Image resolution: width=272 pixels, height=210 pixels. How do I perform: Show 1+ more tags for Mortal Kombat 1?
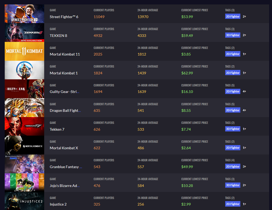click(245, 73)
